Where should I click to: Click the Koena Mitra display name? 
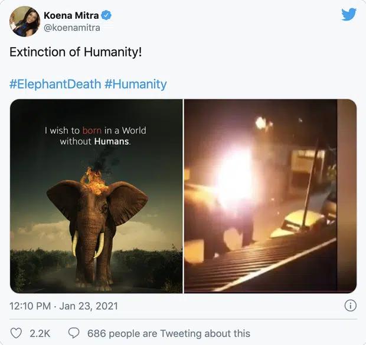71,15
